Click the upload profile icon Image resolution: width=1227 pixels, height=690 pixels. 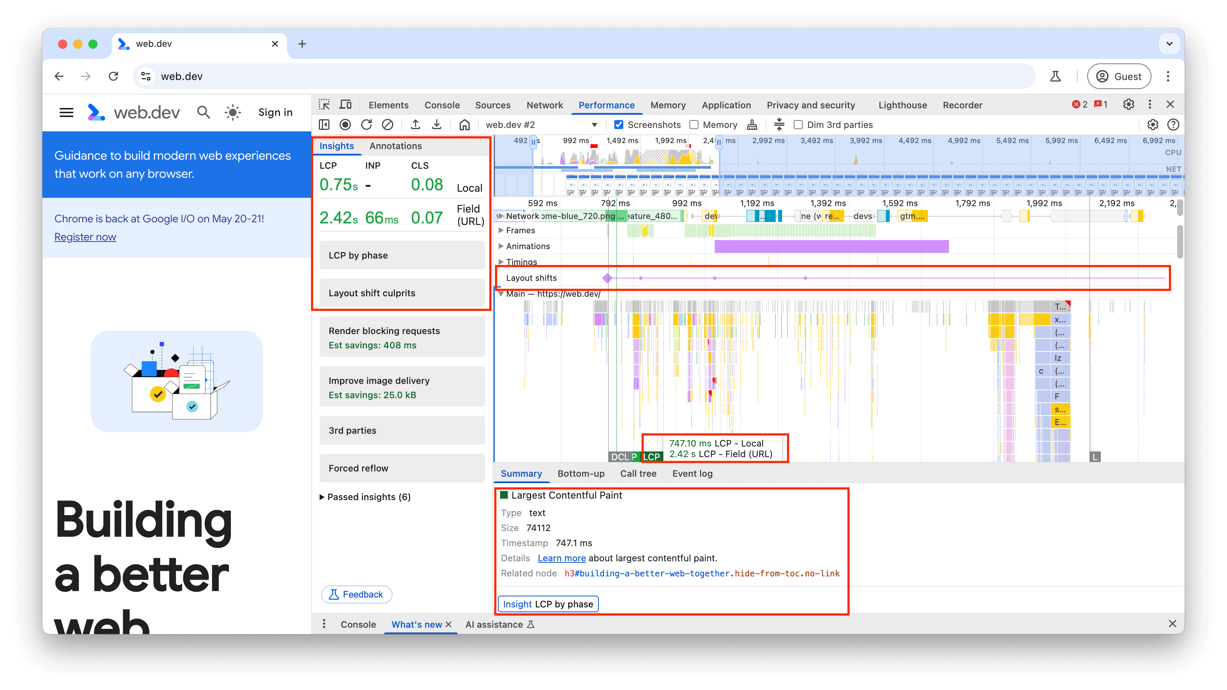click(415, 125)
